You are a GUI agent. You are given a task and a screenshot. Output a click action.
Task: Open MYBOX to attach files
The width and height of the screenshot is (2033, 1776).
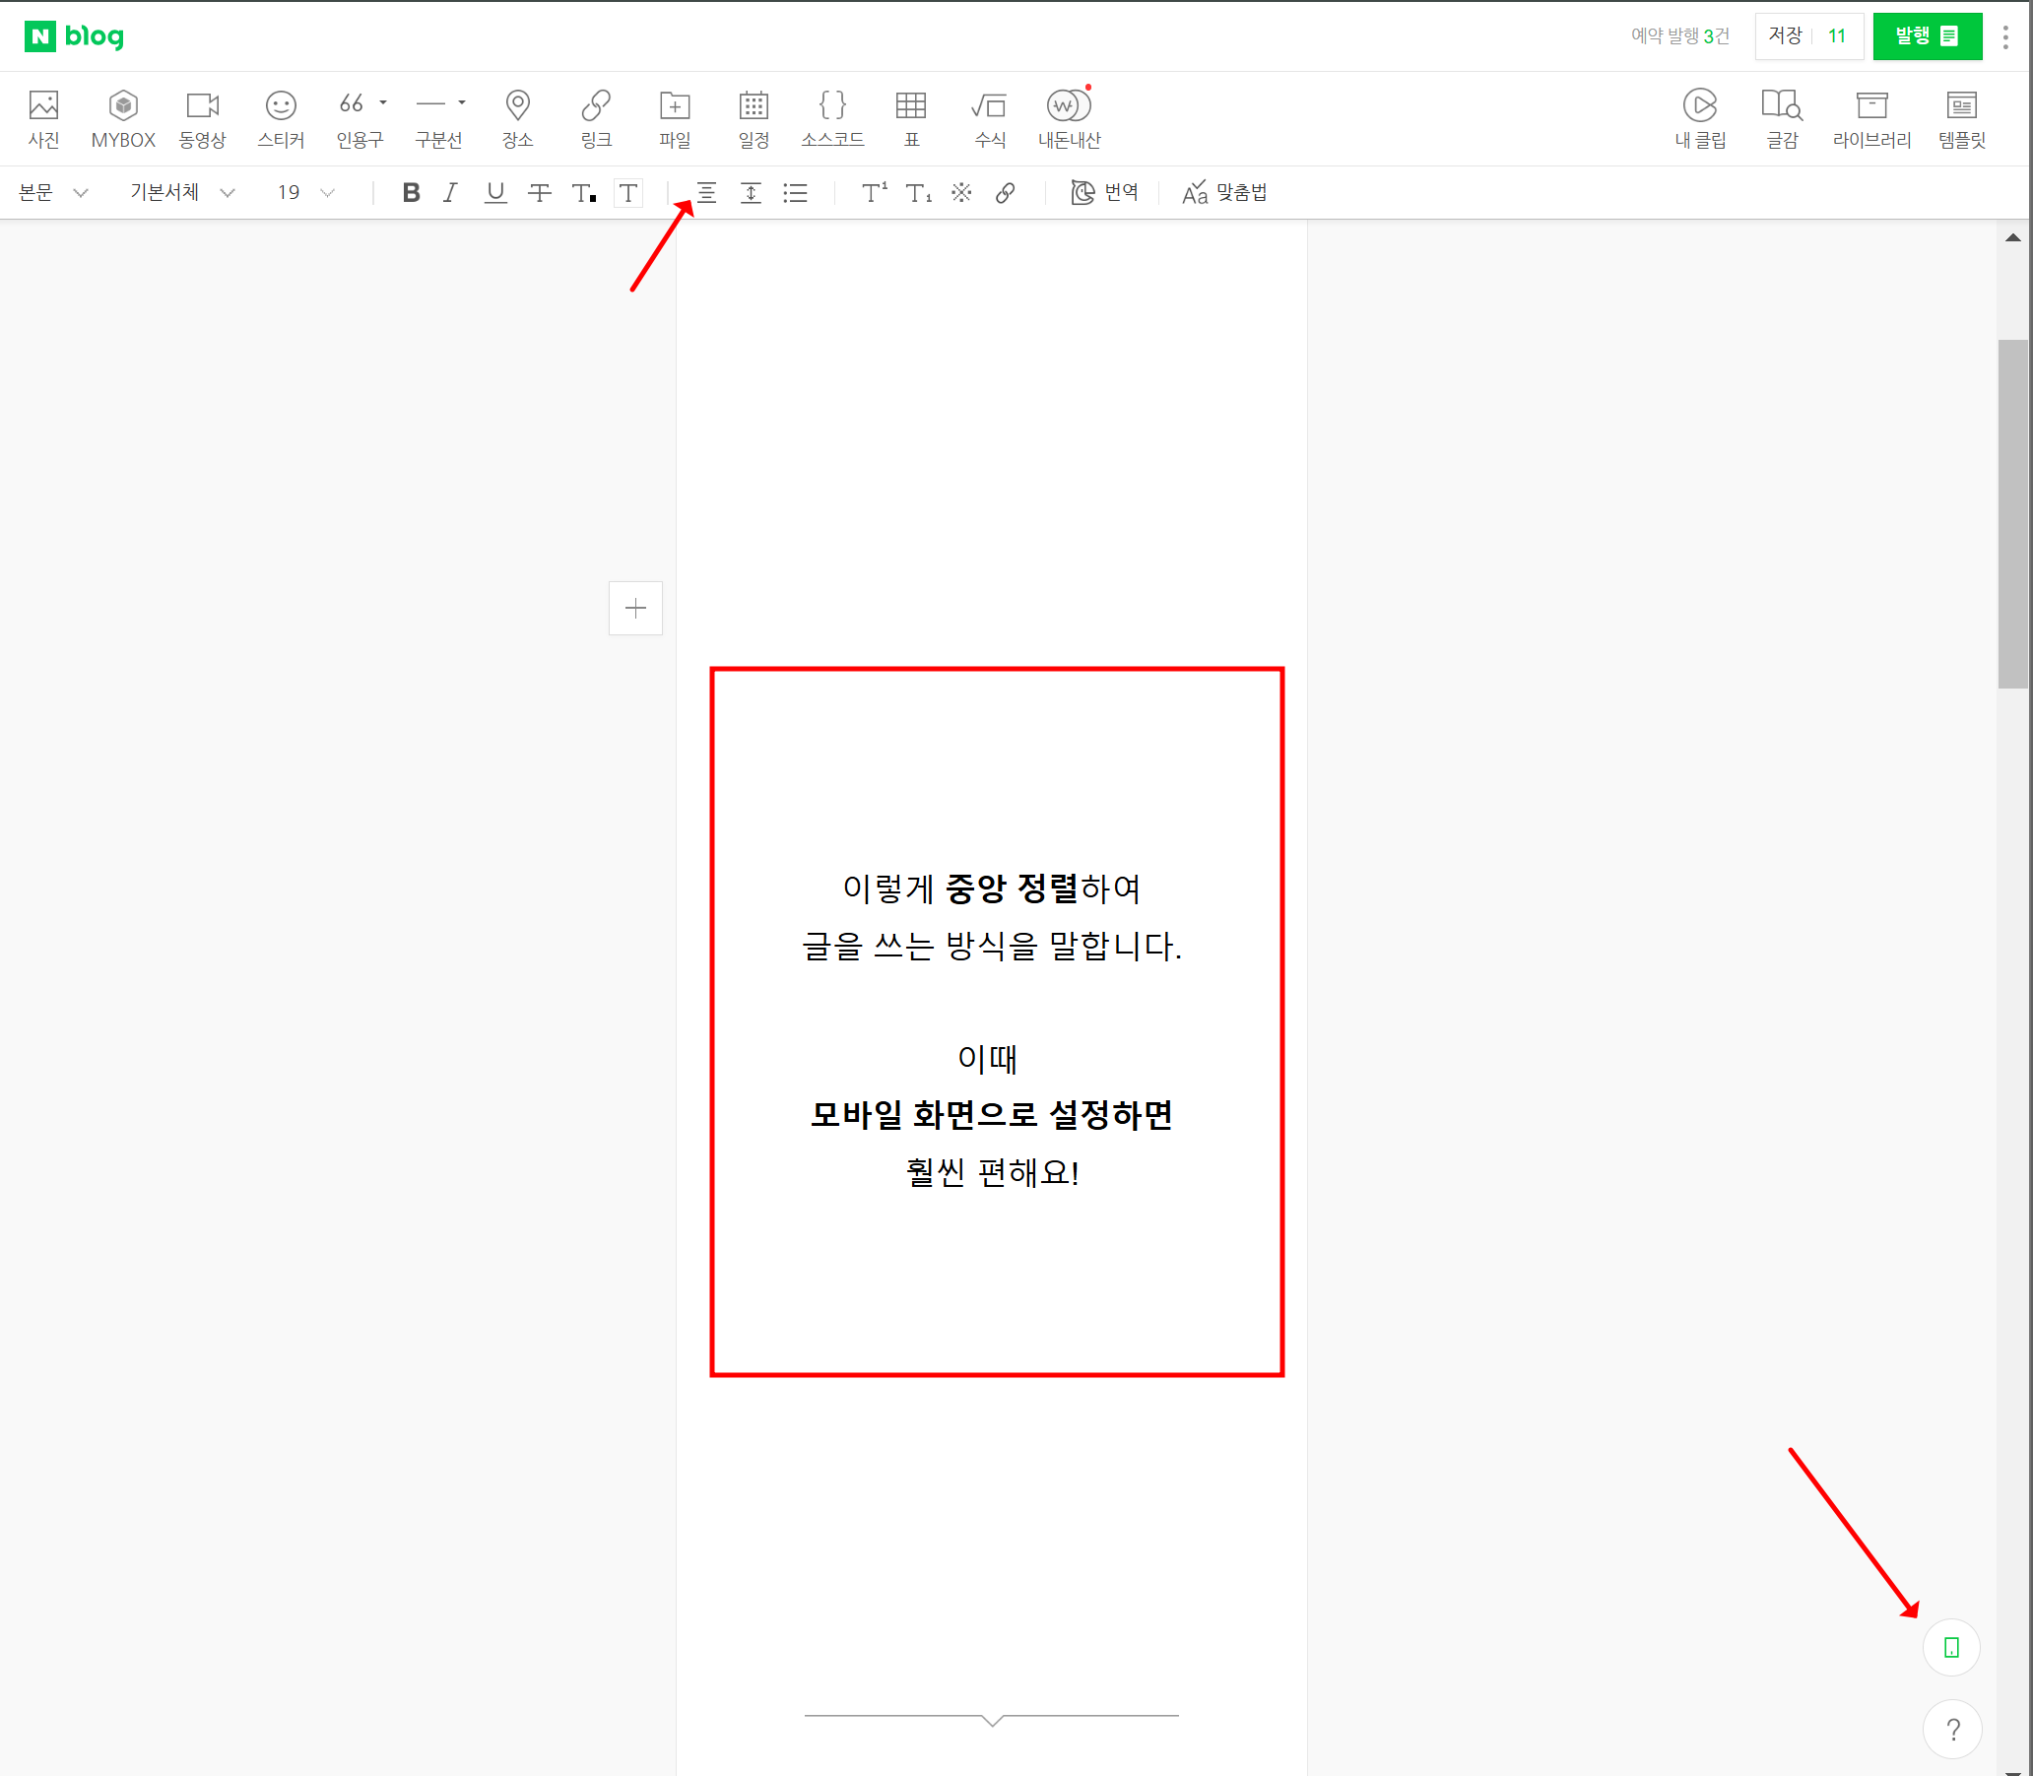click(x=123, y=117)
